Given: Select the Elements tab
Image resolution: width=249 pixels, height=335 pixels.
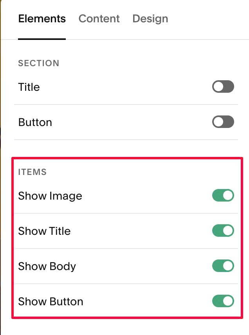Looking at the screenshot, I should point(42,18).
